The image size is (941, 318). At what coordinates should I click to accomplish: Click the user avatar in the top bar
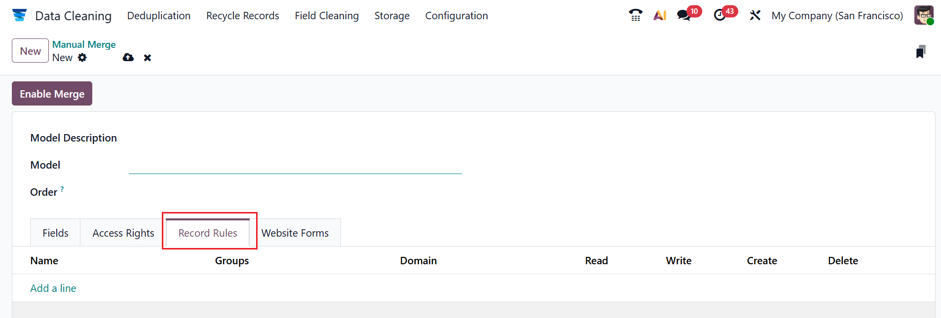point(923,15)
